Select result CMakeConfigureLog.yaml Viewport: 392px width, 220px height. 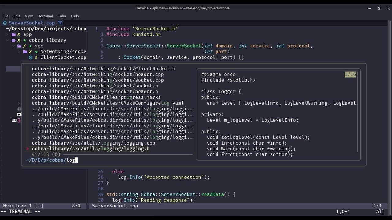(108, 103)
